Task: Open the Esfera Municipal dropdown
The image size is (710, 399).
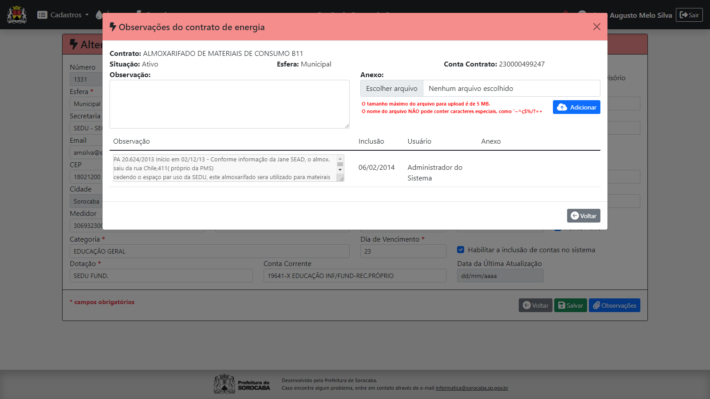Action: click(86, 104)
